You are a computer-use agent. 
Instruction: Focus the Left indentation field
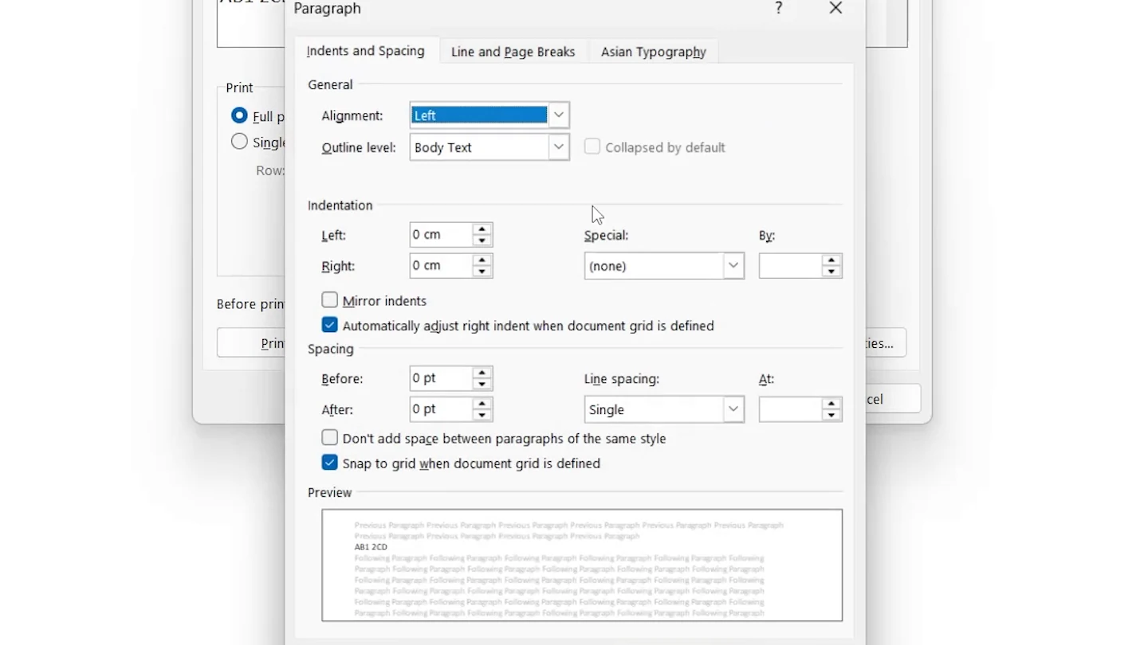[441, 235]
